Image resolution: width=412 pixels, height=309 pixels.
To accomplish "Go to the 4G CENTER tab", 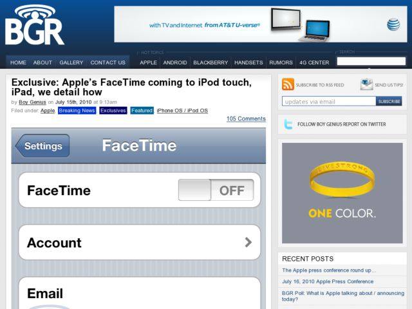I will click(x=314, y=62).
